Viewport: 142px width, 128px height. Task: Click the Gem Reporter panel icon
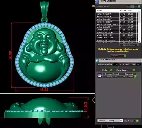pos(97,60)
